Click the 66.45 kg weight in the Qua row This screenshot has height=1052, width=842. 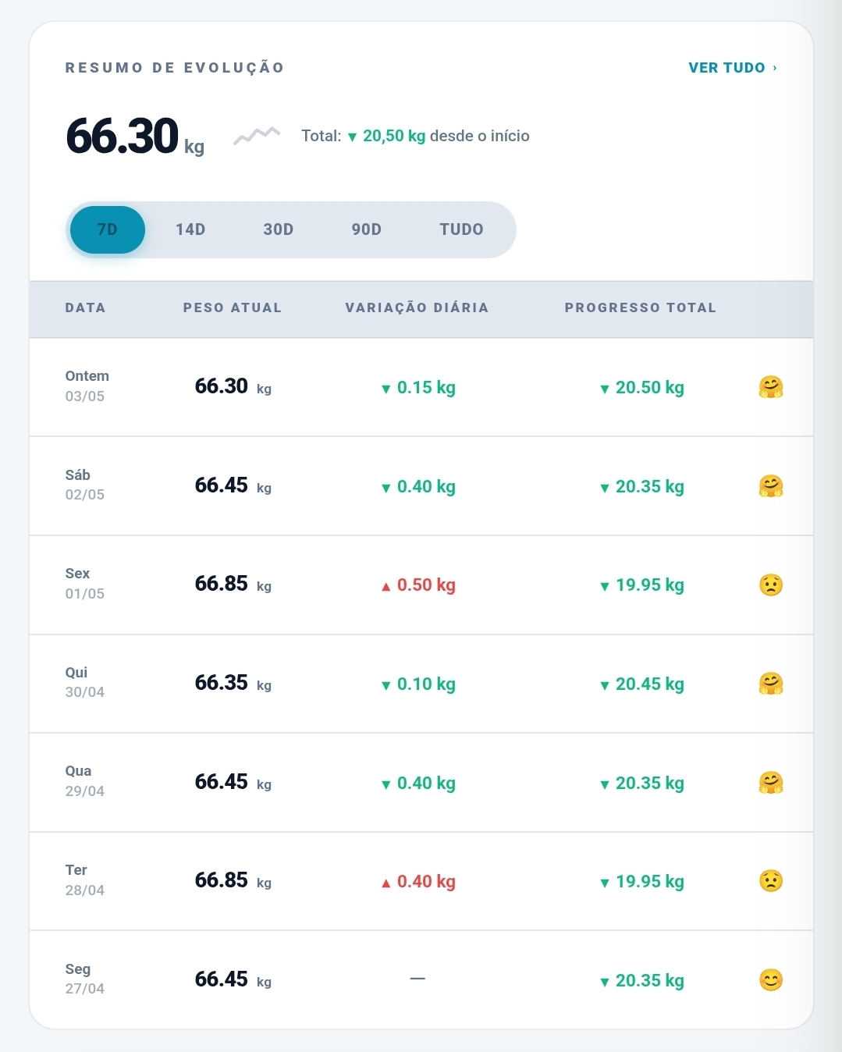[233, 782]
